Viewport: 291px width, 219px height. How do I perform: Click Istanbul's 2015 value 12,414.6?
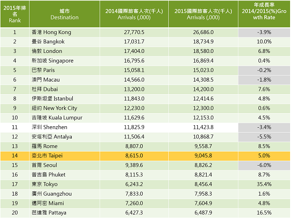pyautogui.click(x=203, y=99)
